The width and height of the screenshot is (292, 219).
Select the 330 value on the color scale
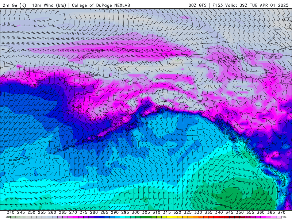click(198, 212)
